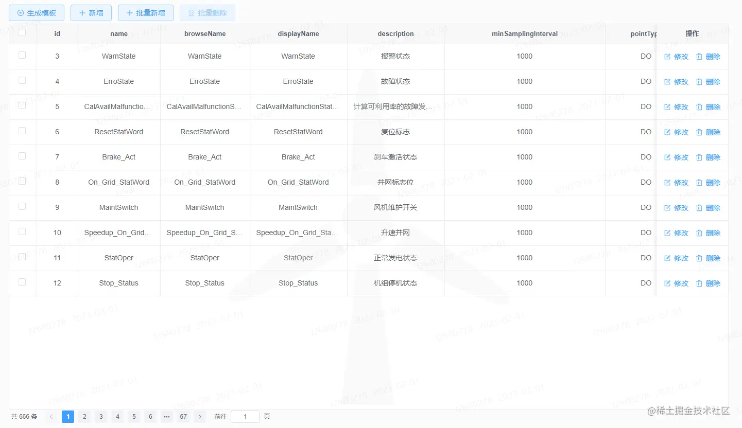Go to pagination page 2
The width and height of the screenshot is (742, 428).
tap(84, 417)
